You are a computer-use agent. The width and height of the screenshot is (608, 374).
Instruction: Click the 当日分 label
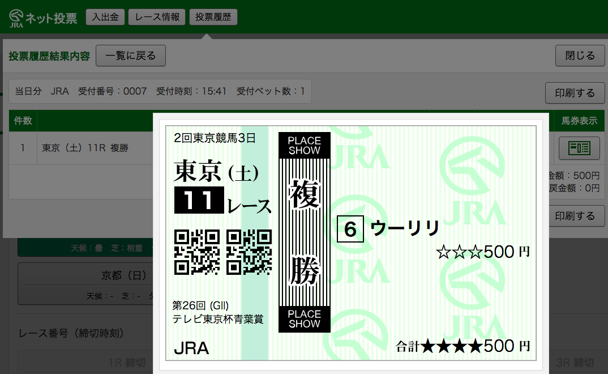click(x=28, y=91)
